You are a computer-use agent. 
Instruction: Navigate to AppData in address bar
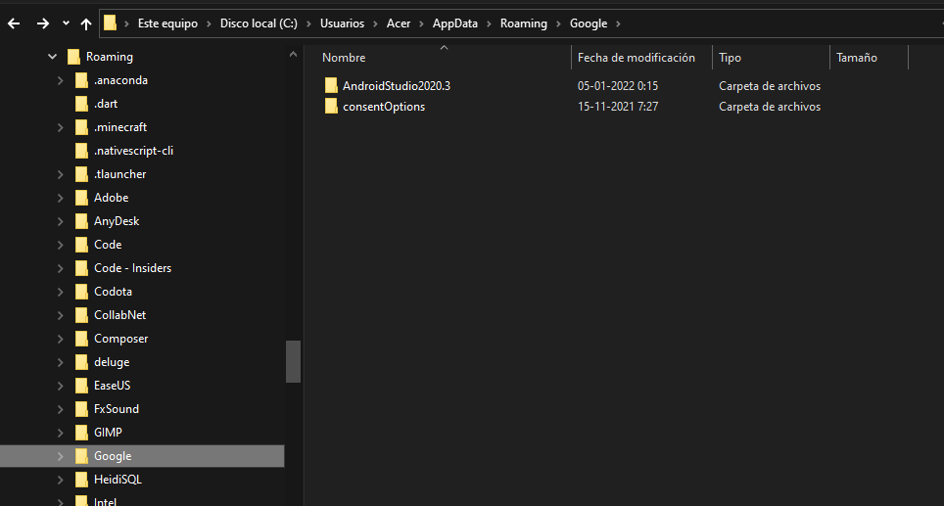455,23
